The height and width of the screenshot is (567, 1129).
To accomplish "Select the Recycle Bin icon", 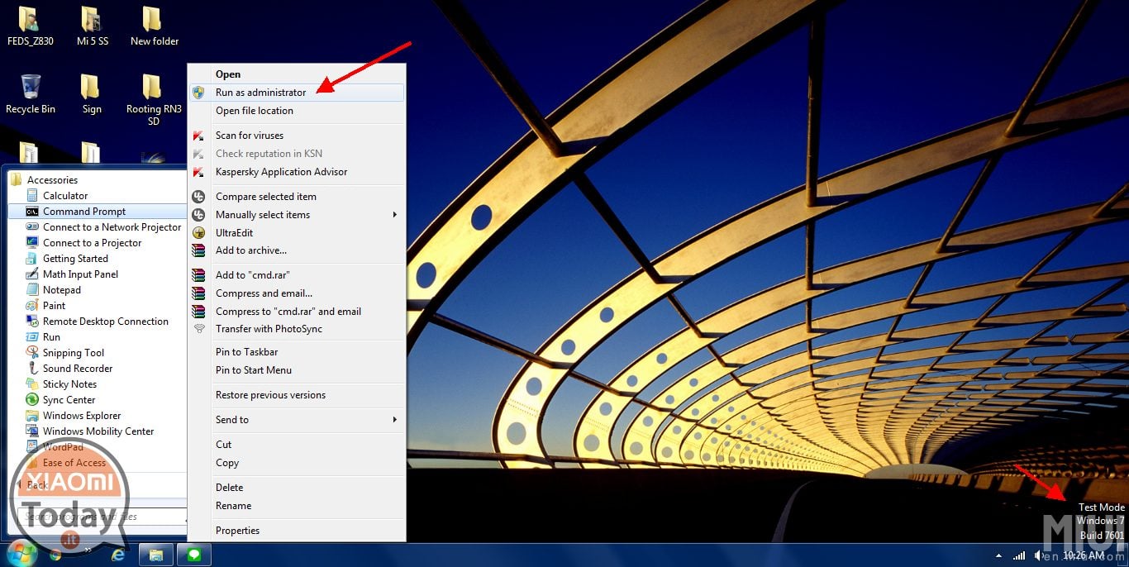I will pos(31,93).
